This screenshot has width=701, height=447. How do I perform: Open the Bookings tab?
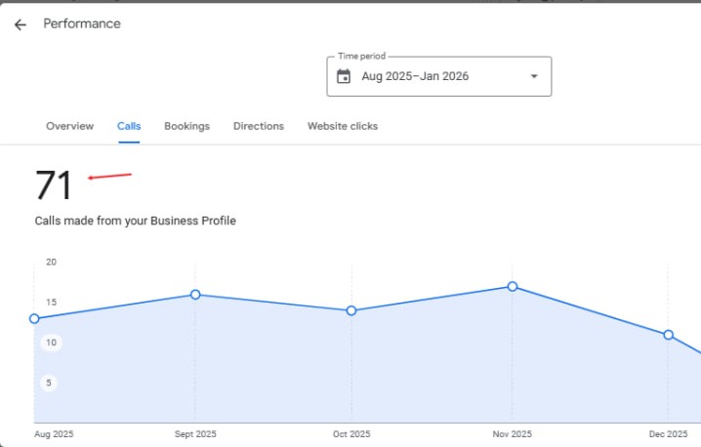click(x=186, y=126)
